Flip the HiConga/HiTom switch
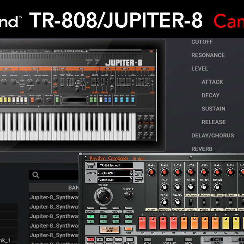This screenshot has height=244, width=244. [x=217, y=202]
